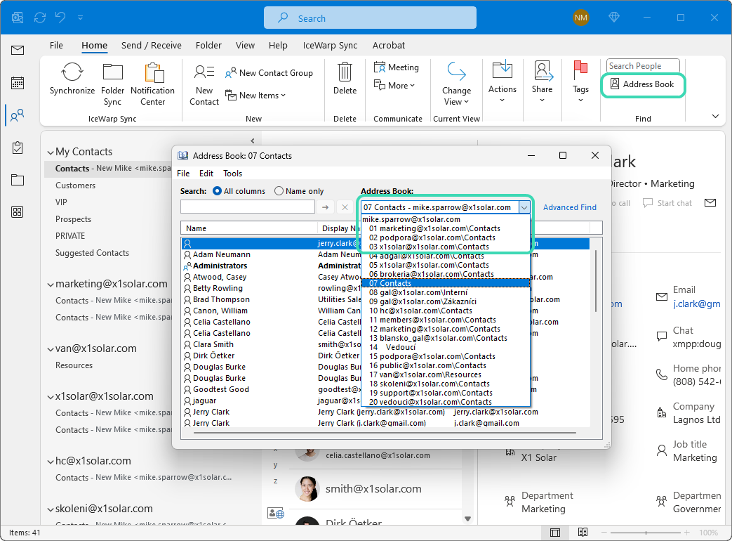Click the Synchronize icon in ribbon
The width and height of the screenshot is (732, 541).
(x=72, y=72)
